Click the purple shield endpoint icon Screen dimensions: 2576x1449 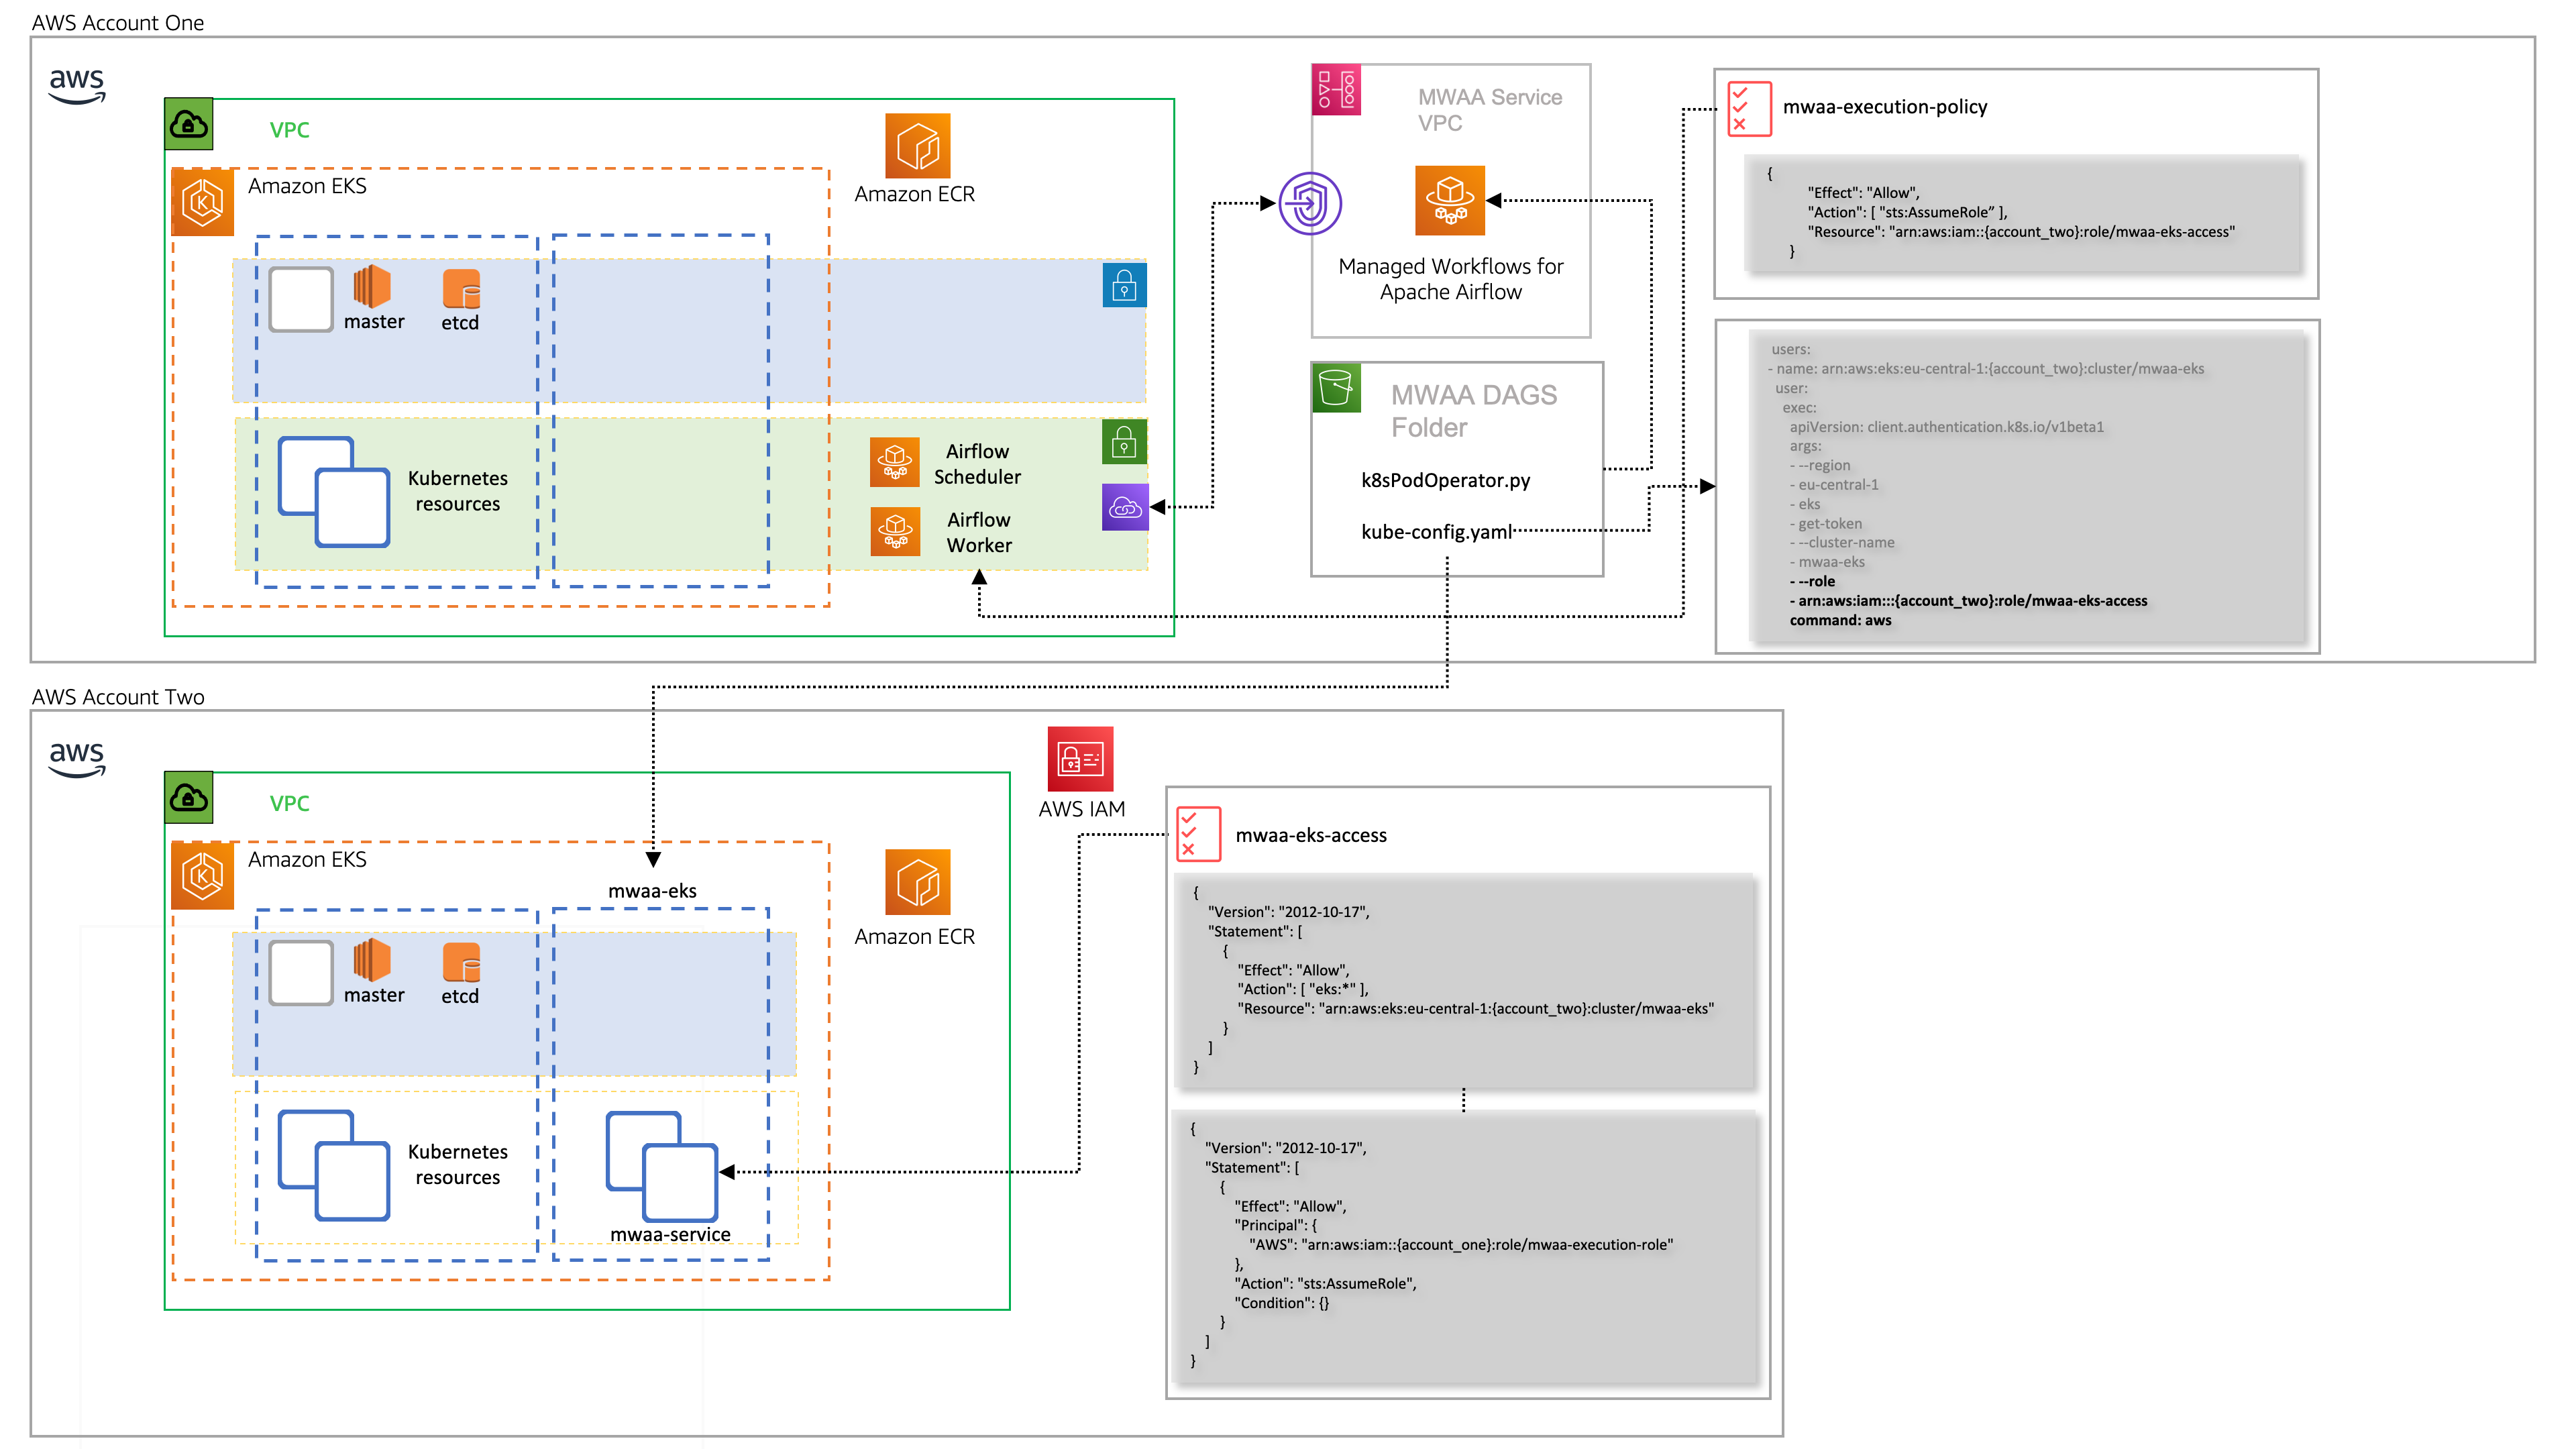coord(1310,204)
